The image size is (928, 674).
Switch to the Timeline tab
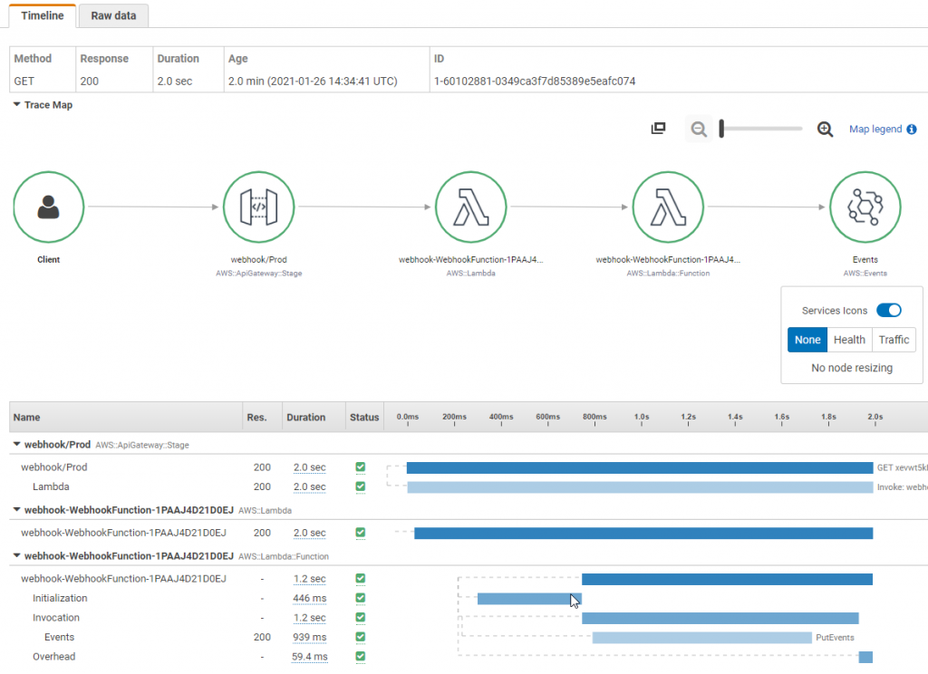pyautogui.click(x=40, y=15)
